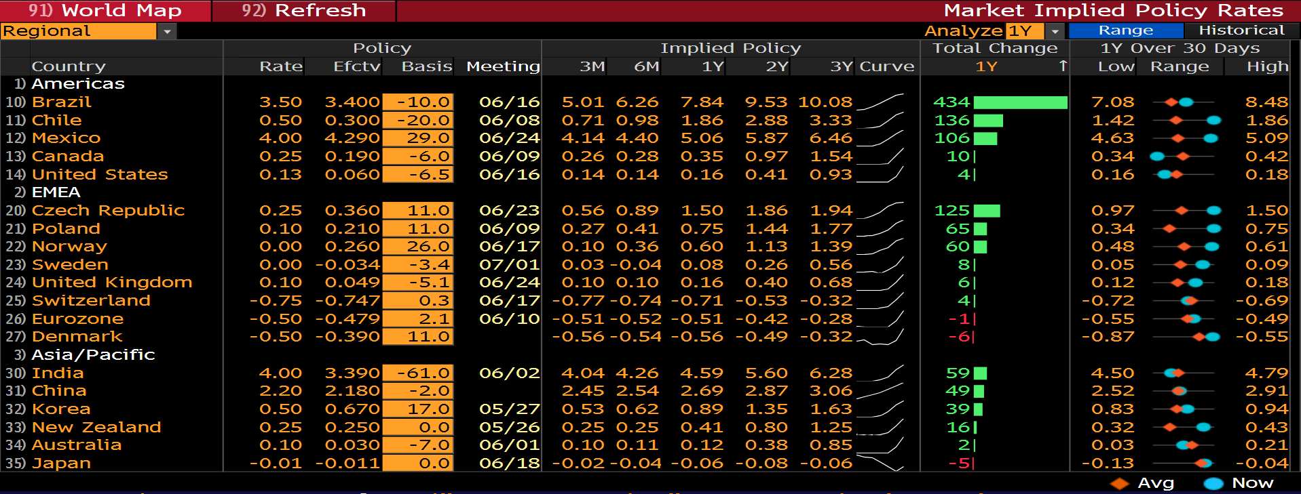This screenshot has width=1301, height=494.
Task: Open the Analyze 1Y period dropdown arrow
Action: [x=1055, y=31]
